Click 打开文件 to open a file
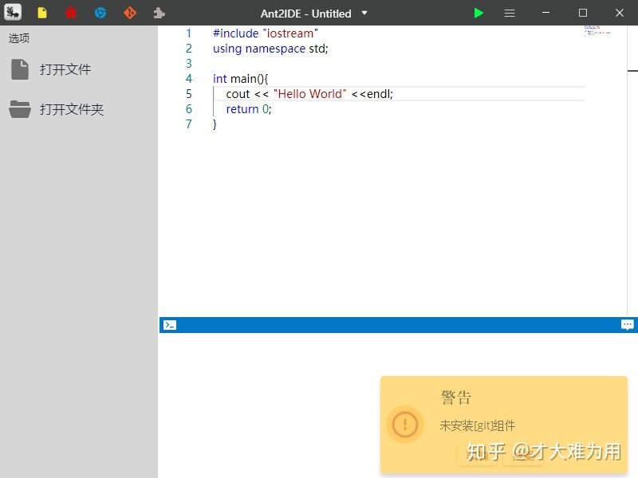Viewport: 638px width, 478px height. (65, 69)
